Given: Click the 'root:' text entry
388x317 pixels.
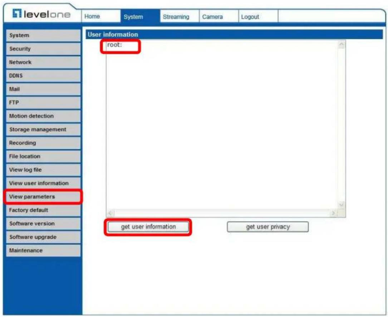Looking at the screenshot, I should pos(114,45).
